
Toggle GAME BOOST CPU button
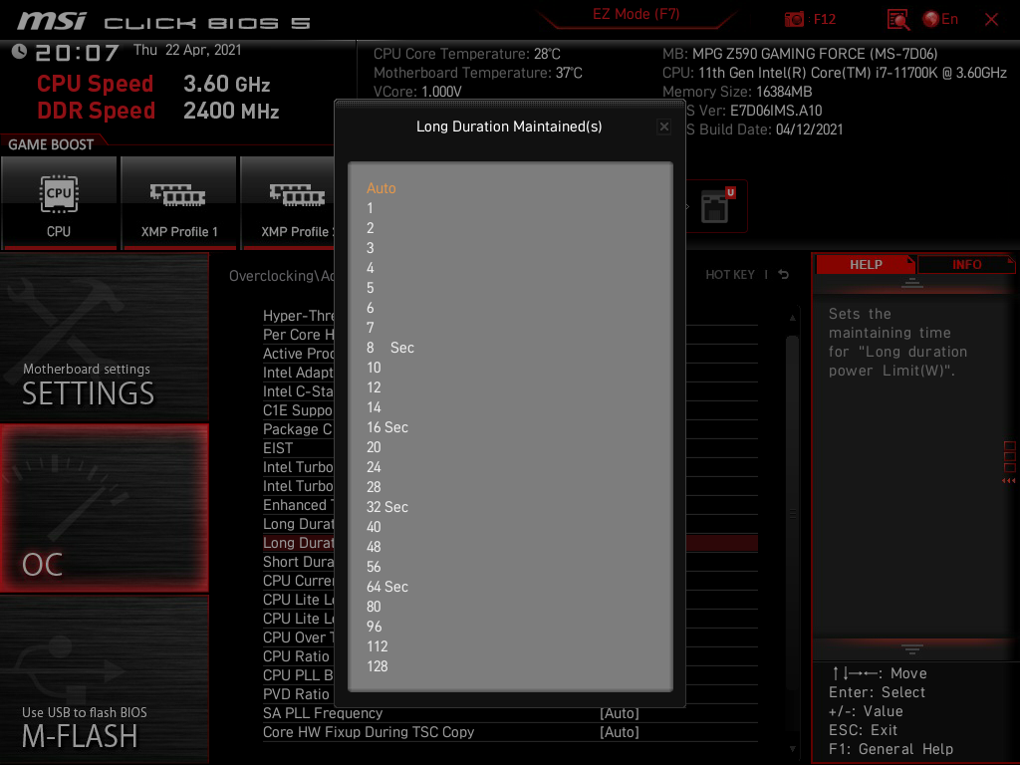[x=59, y=203]
